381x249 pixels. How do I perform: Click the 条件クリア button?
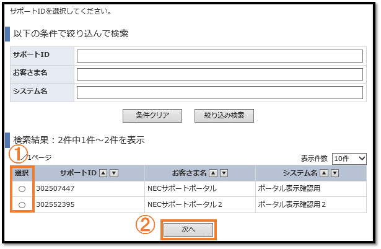[x=152, y=115]
